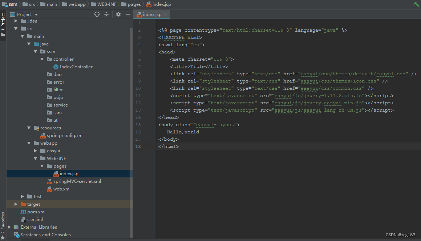Collapse the webapp folder
Image resolution: width=421 pixels, height=241 pixels.
(x=29, y=143)
